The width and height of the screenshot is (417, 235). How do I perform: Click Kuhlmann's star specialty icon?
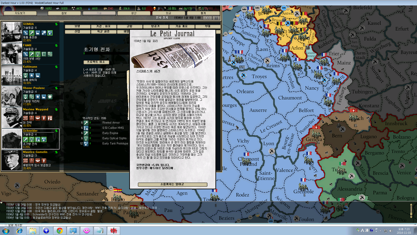[32, 75]
